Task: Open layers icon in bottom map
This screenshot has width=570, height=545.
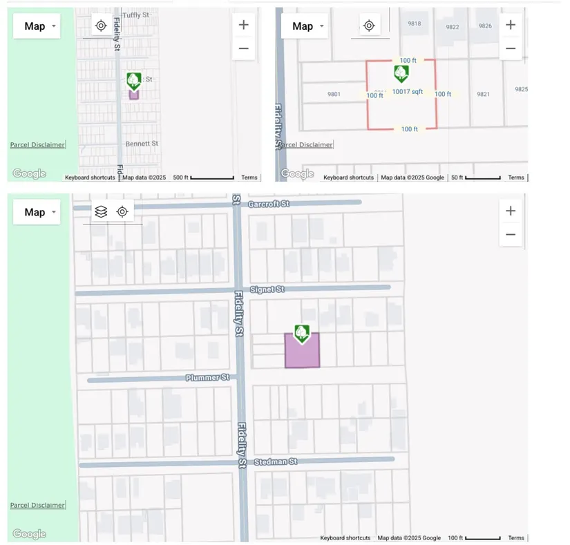Action: coord(101,212)
